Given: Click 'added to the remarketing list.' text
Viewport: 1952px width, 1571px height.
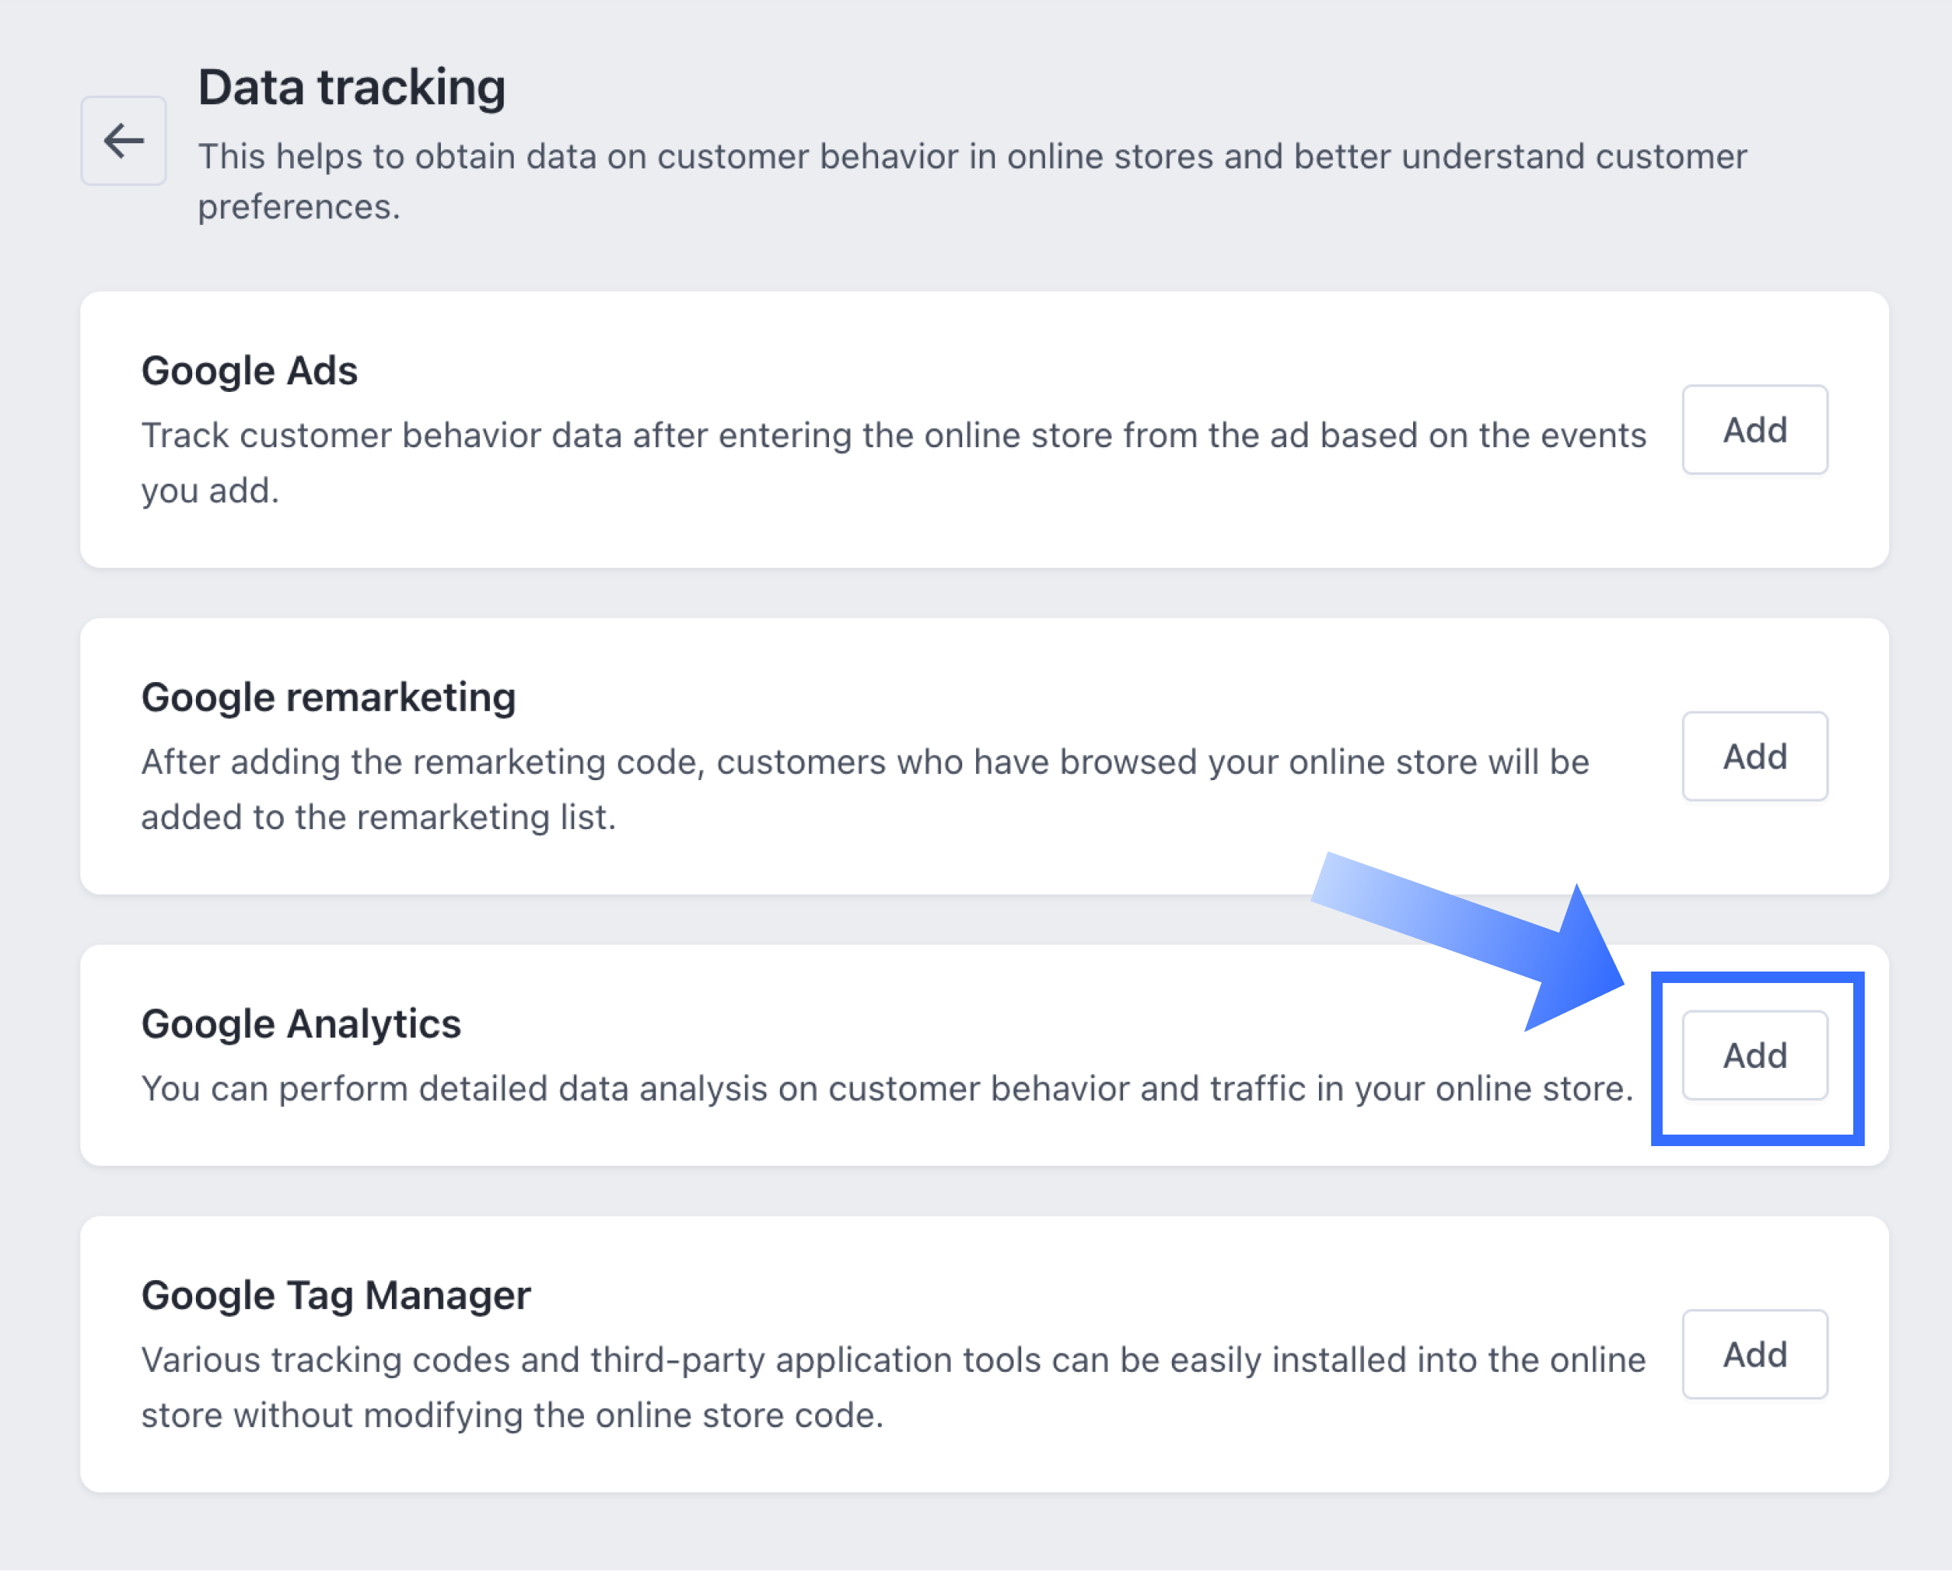Looking at the screenshot, I should (378, 818).
